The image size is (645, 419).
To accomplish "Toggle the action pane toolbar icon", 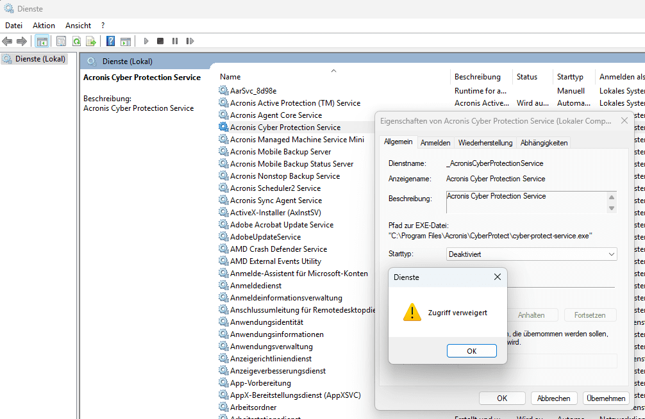I will (x=126, y=41).
